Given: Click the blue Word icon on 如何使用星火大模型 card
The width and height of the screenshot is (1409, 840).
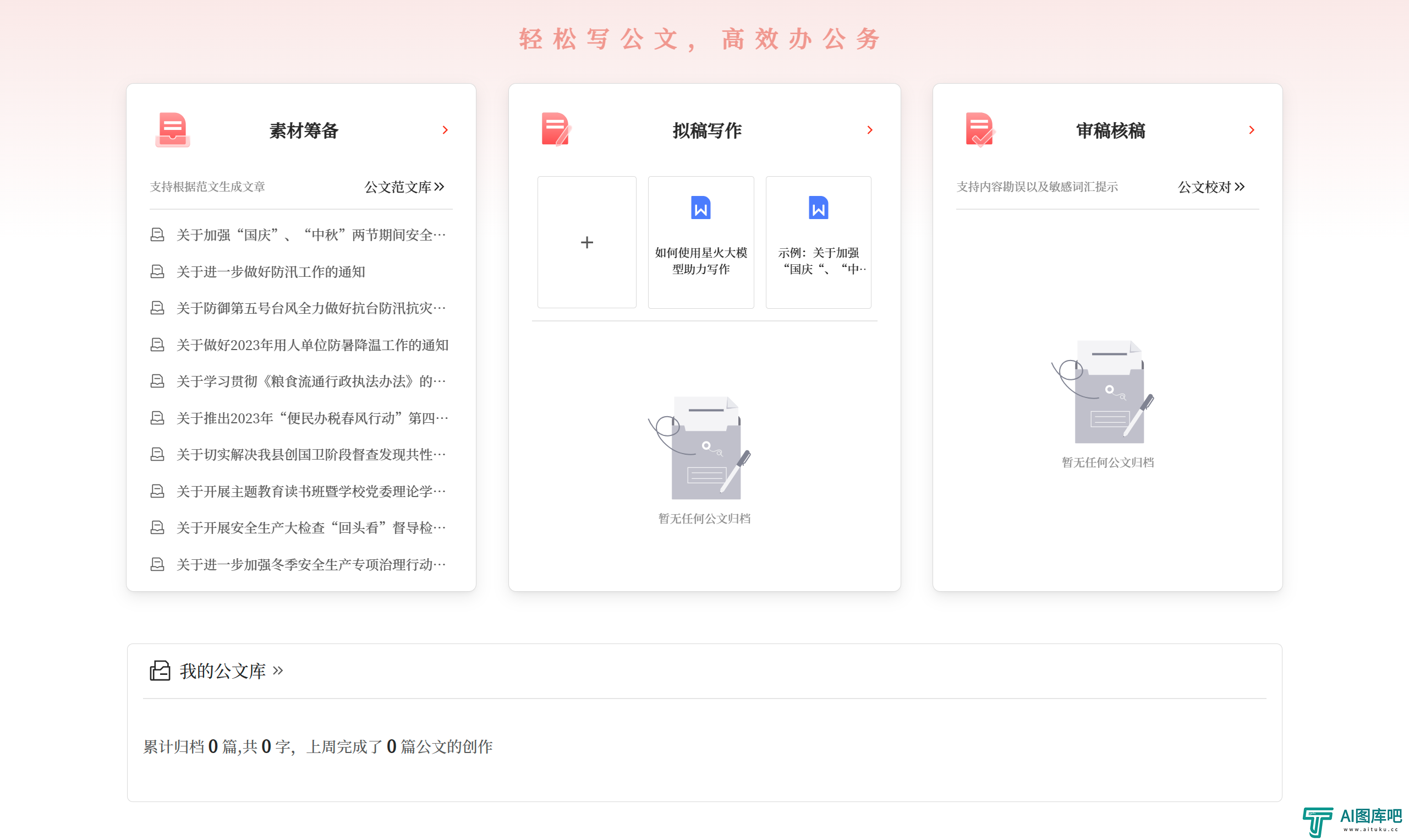Looking at the screenshot, I should pyautogui.click(x=700, y=208).
